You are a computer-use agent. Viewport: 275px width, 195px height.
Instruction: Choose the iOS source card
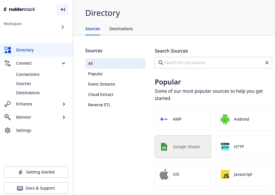click(183, 174)
